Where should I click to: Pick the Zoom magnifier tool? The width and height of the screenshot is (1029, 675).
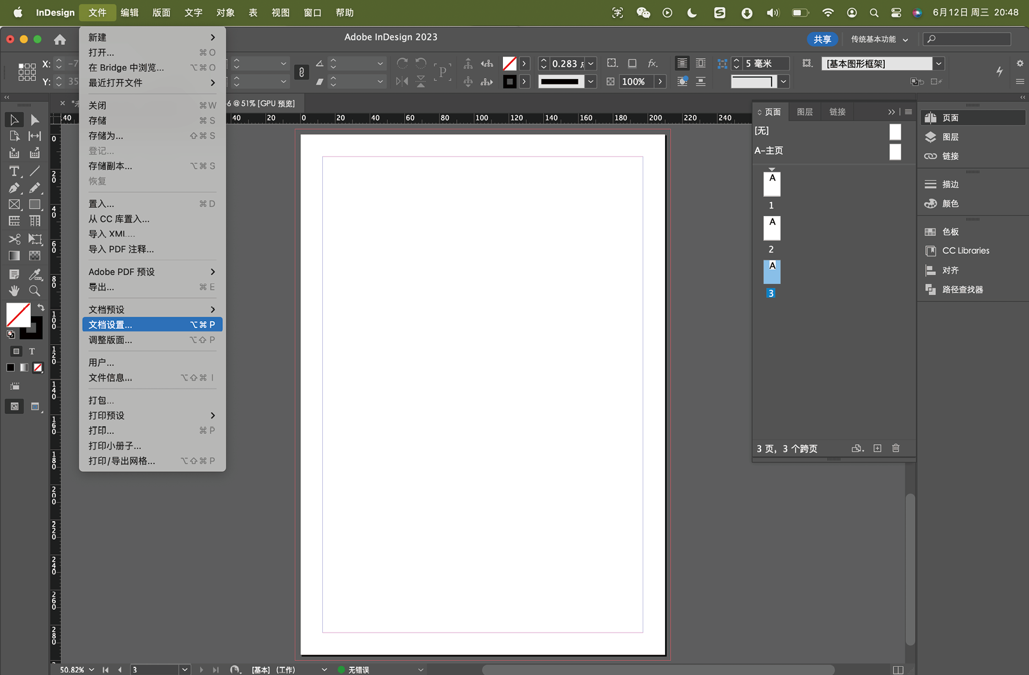(x=35, y=291)
